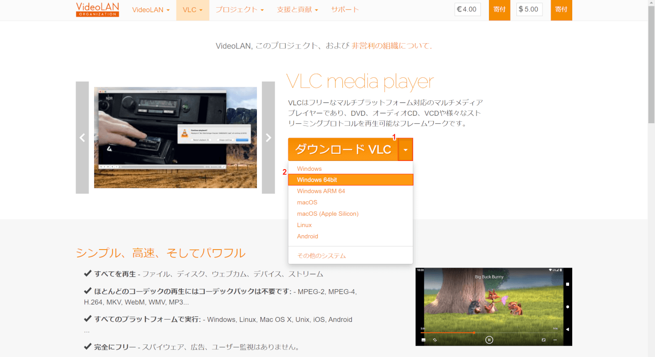Screen dimensions: 655x357
Task: Click the VideoLAN Organization logo
Action: tap(98, 9)
